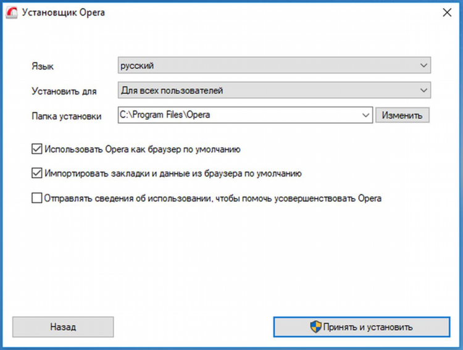The width and height of the screenshot is (463, 350).
Task: Enable Отправлять сведения об использовании checkbox
Action: point(36,198)
